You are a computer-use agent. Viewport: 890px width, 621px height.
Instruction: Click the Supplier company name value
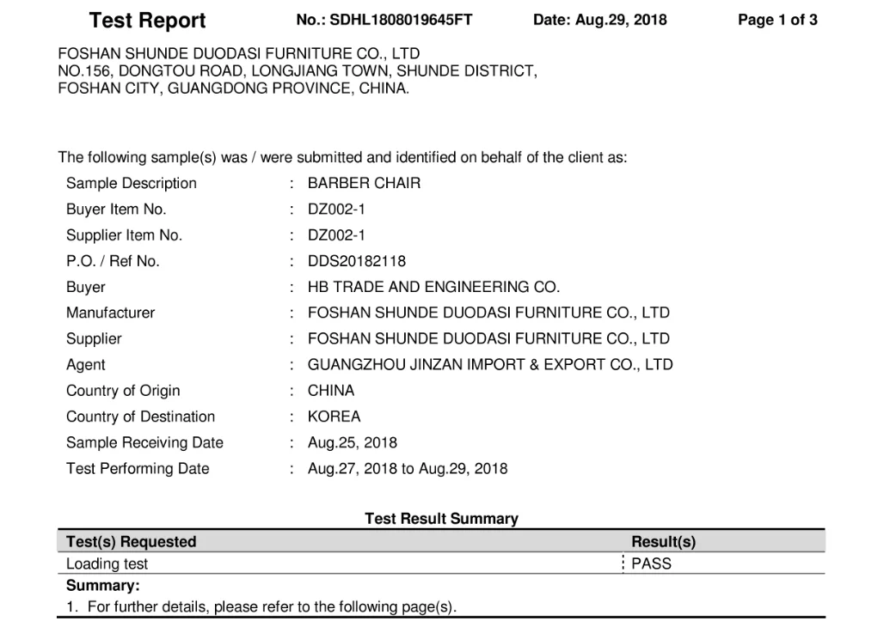point(488,338)
